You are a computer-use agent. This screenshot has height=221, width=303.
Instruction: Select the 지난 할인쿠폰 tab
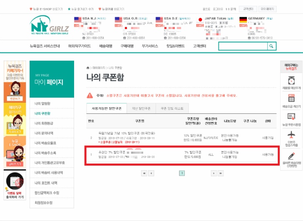141,108
